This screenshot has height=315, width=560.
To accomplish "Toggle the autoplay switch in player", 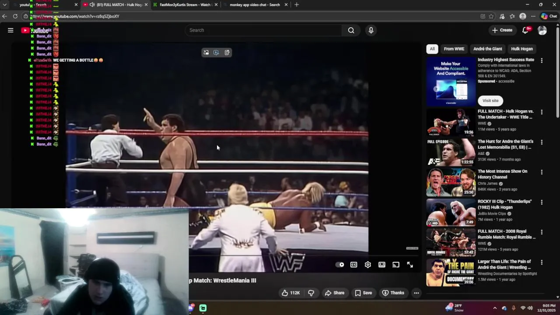I will [339, 265].
